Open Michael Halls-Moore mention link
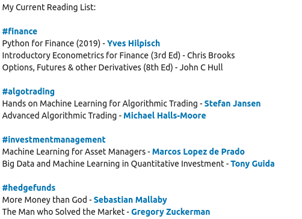 [x=165, y=116]
